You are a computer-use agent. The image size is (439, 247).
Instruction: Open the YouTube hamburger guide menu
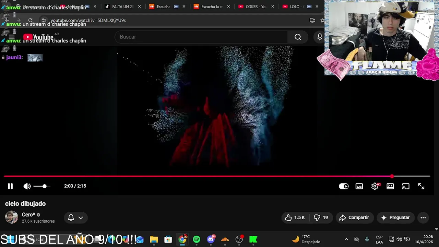12,37
